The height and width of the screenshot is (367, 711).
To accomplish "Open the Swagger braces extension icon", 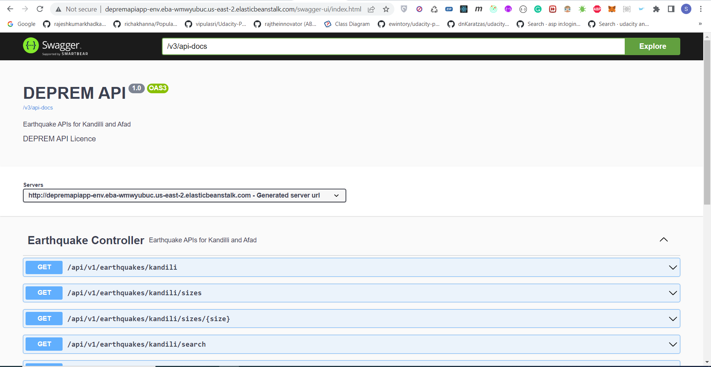I will point(523,9).
